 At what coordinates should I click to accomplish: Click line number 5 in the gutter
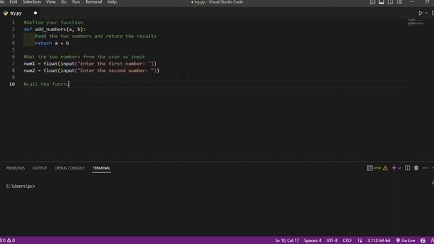[x=14, y=49]
